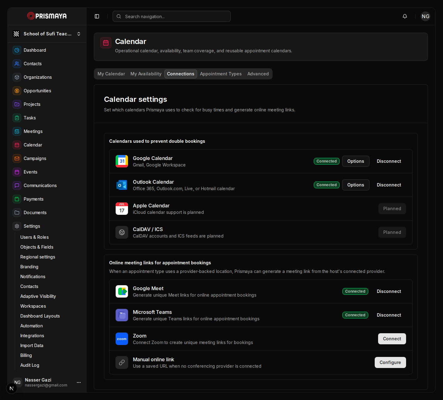This screenshot has height=400, width=443.
Task: Open the user menu ellipsis beside Nasser Gazi
Action: pyautogui.click(x=79, y=382)
